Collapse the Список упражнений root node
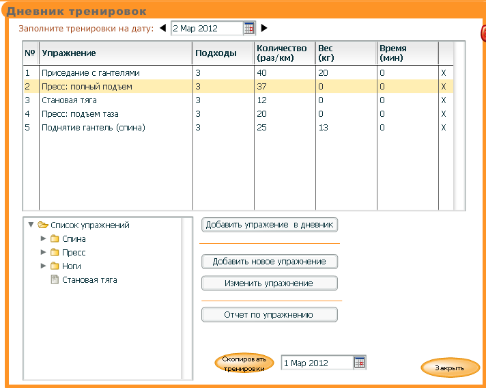The height and width of the screenshot is (388, 486). [x=31, y=225]
